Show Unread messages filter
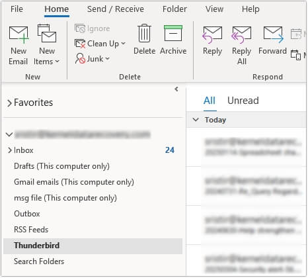This screenshot has width=308, height=278. [x=243, y=101]
